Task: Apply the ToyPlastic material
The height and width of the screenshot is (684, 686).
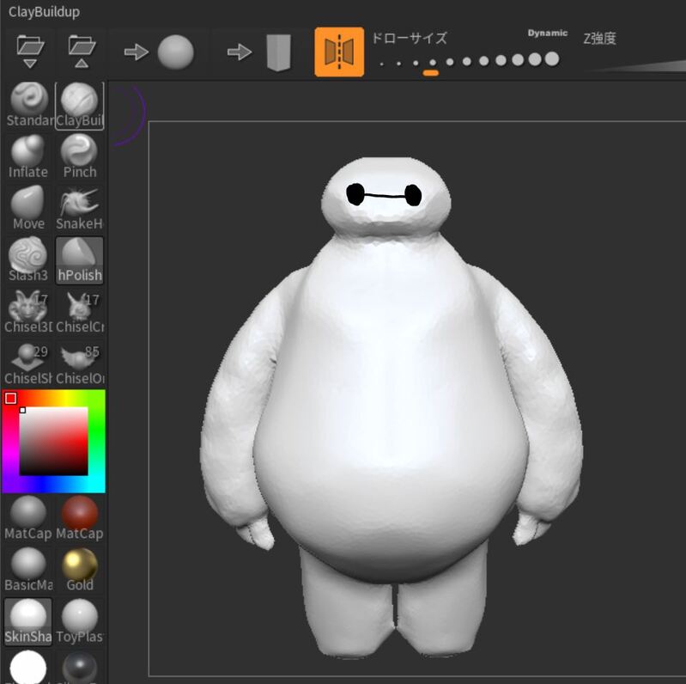Action: point(80,621)
